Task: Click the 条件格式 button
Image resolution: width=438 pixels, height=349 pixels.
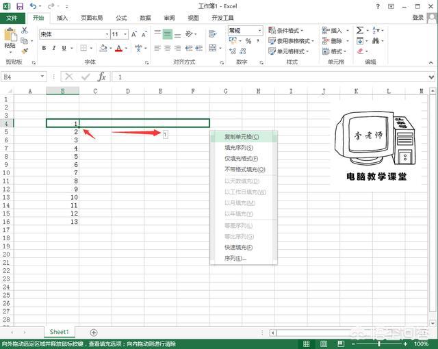Action: point(291,30)
